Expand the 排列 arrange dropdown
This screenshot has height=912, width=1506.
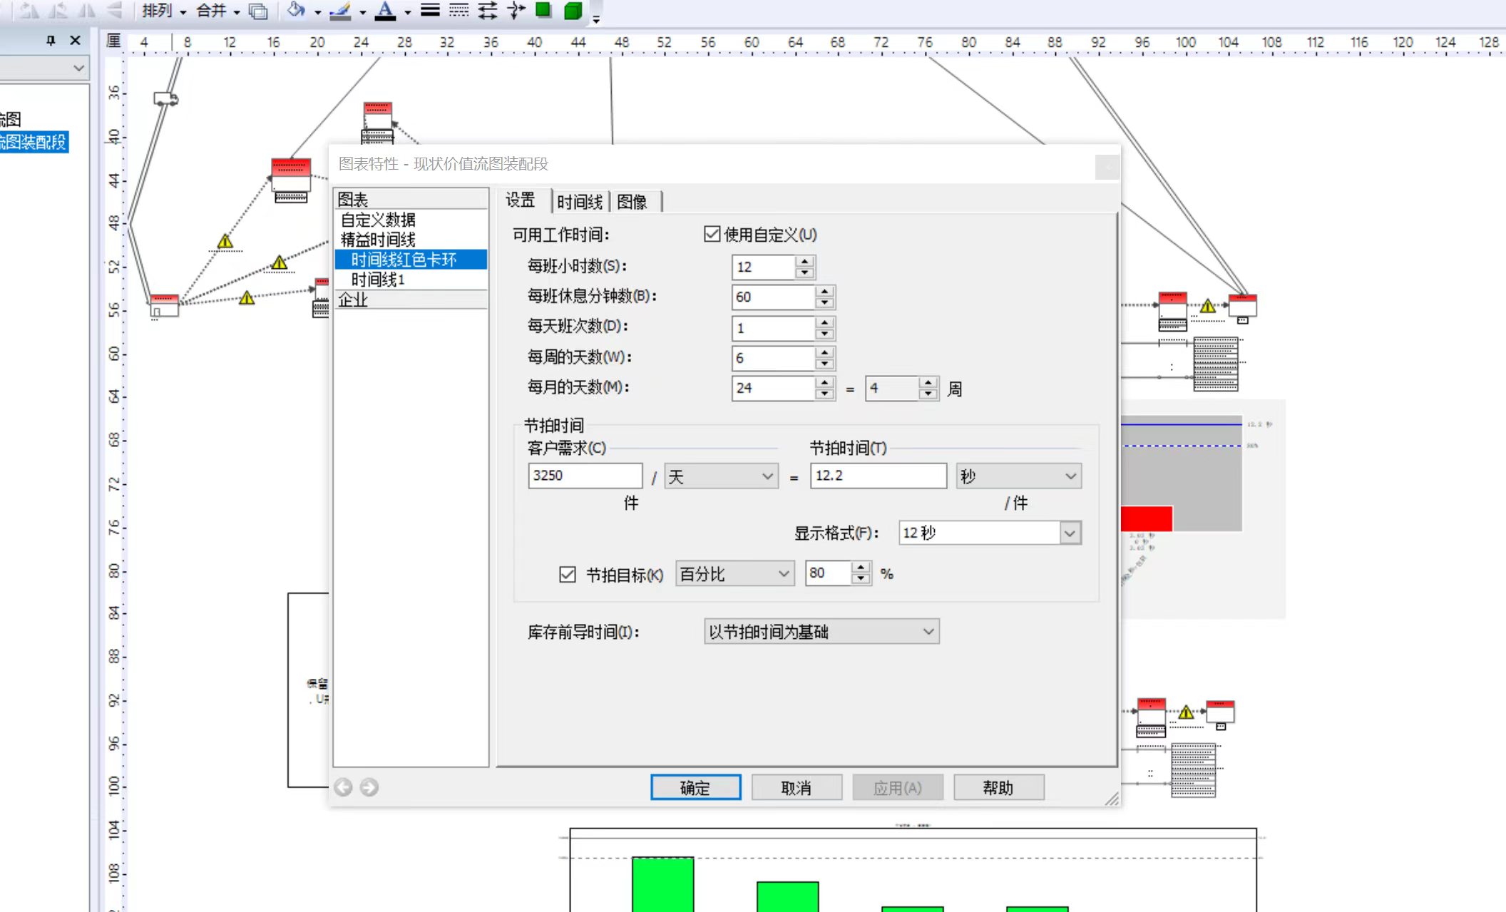[x=164, y=11]
